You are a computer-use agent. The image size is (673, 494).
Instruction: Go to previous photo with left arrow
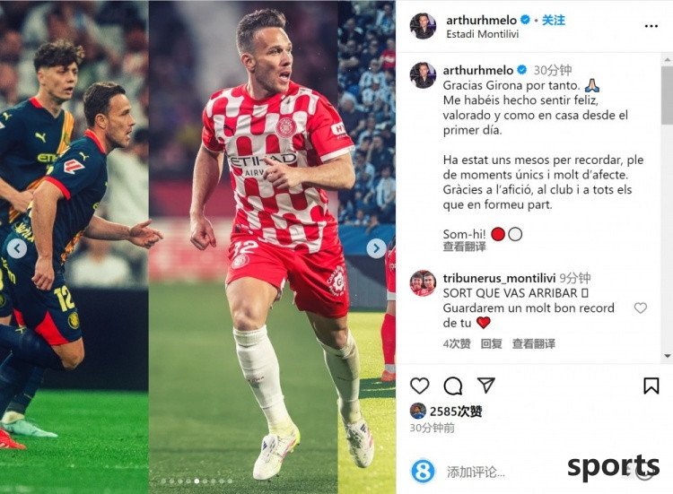[x=18, y=248]
